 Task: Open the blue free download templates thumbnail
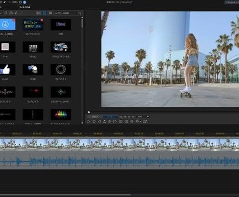7,24
